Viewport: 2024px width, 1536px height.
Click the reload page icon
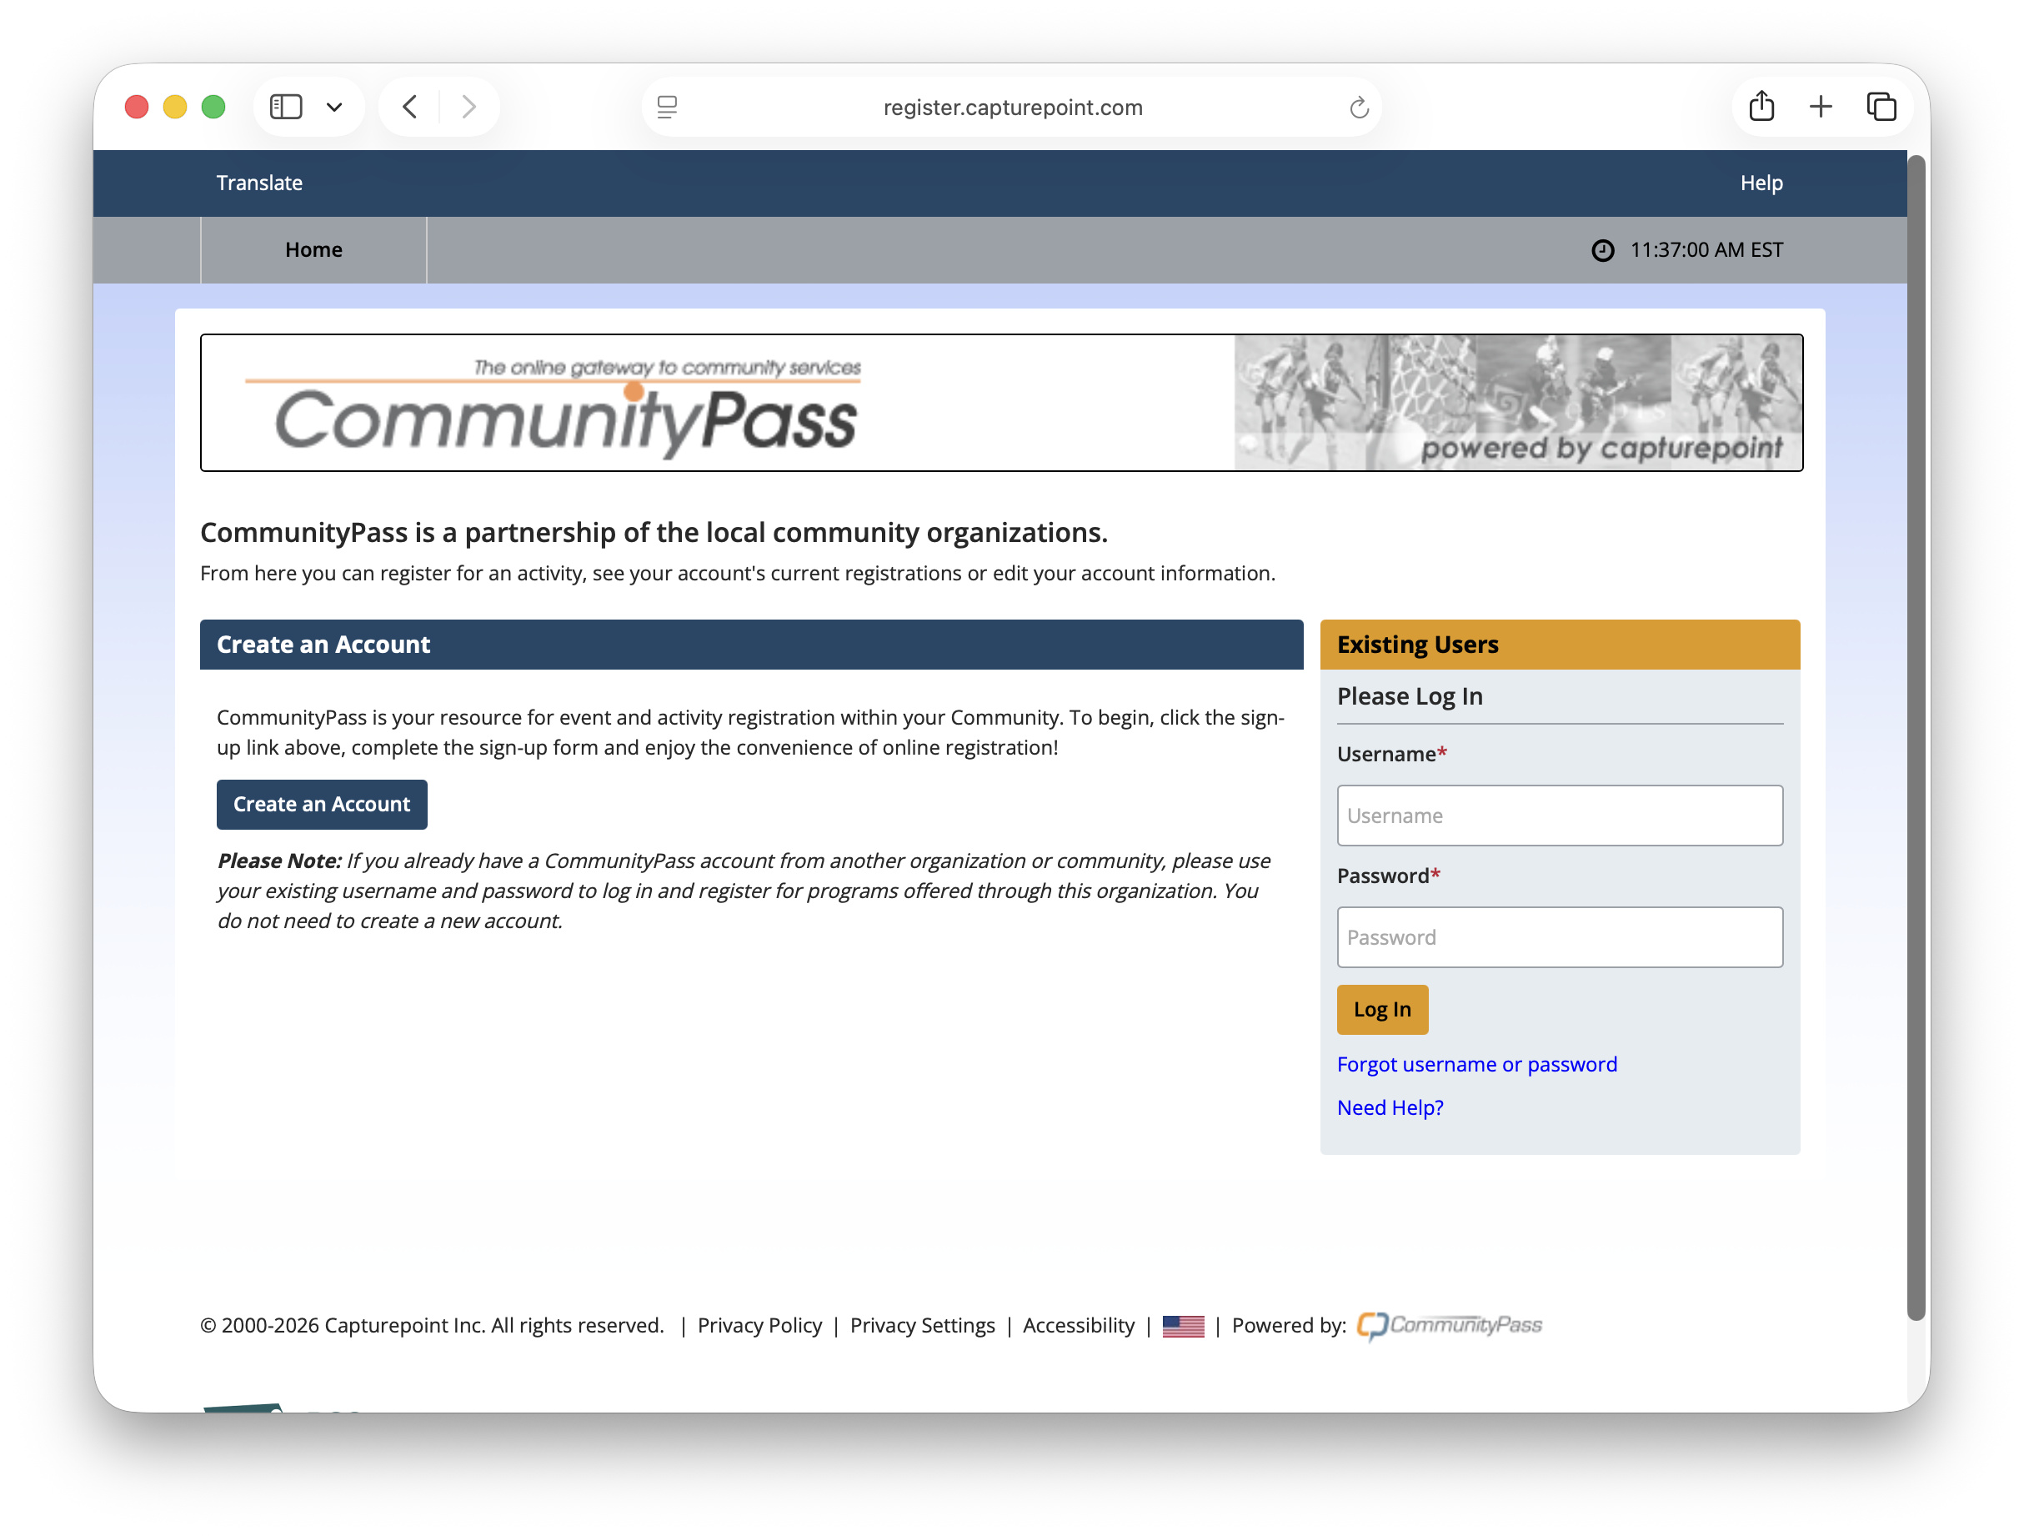coord(1359,108)
